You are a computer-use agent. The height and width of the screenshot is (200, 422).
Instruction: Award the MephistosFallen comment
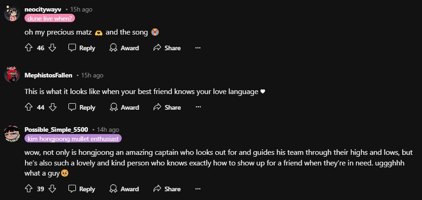pyautogui.click(x=124, y=107)
